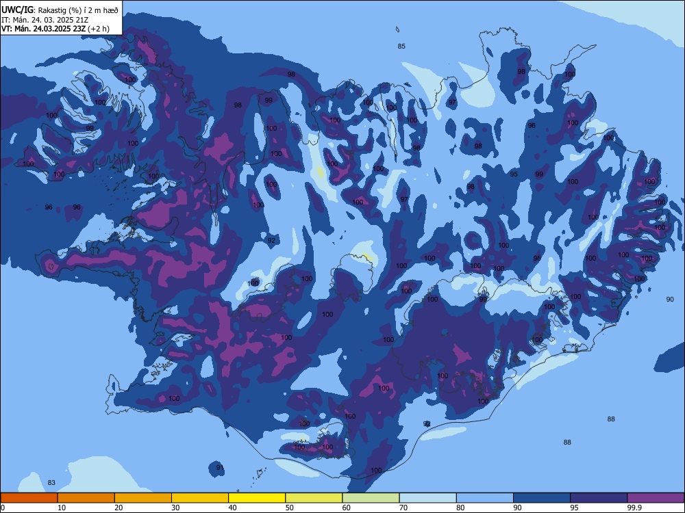This screenshot has width=685, height=513.
Task: Click the pale yellow-green 50–60 legend swatch
Action: (x=314, y=498)
